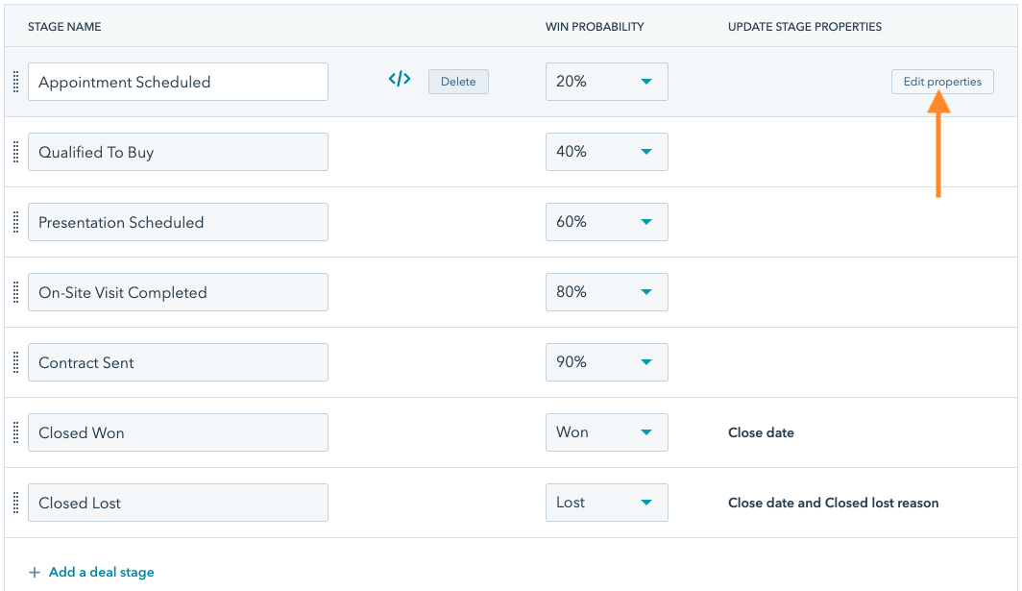Click the drag handle for Appointment Scheduled stage
The height and width of the screenshot is (591, 1022).
point(15,83)
